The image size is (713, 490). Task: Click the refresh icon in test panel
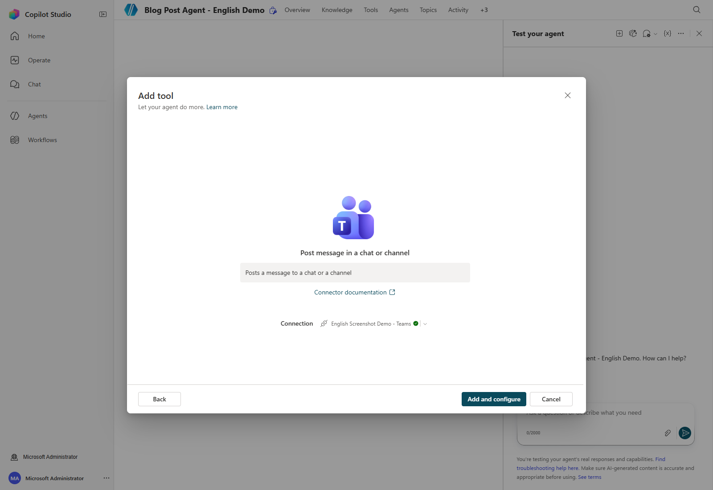(x=633, y=33)
